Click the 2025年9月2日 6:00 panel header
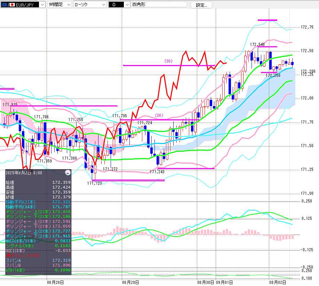 [24, 173]
